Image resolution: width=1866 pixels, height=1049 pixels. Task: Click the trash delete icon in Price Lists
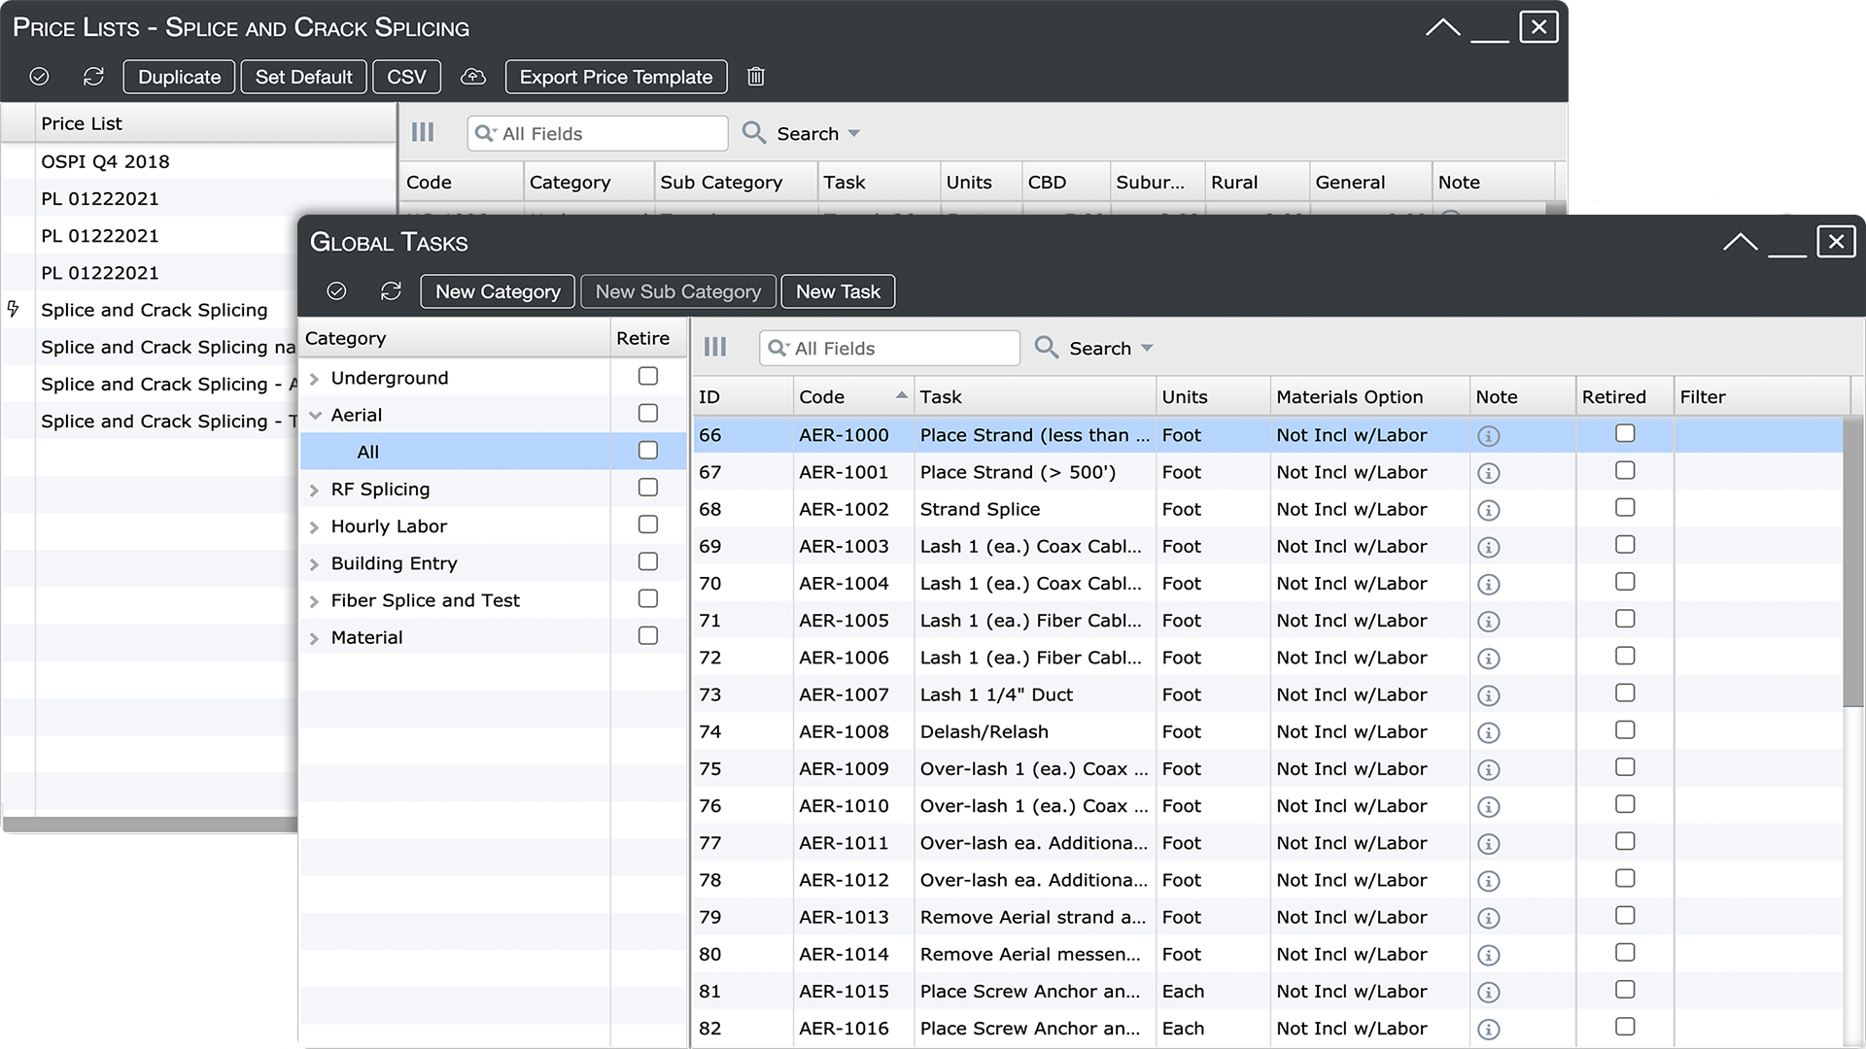tap(756, 77)
